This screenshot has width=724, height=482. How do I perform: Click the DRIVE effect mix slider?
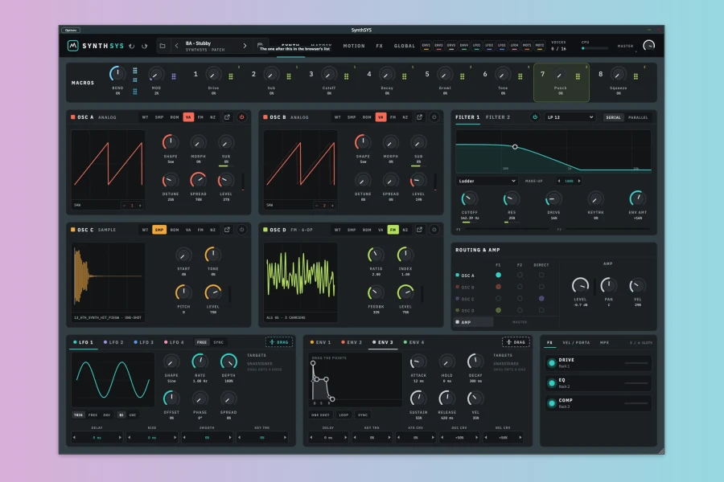[x=636, y=363]
